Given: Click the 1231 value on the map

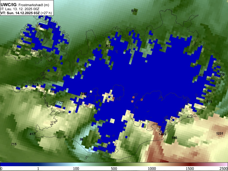Looking at the screenshot, I should 220,133.
